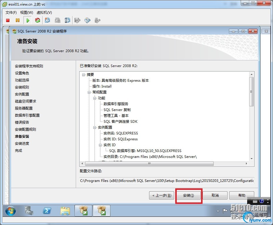
Task: Select tree item 实例 ID: SQLExpress
Action: [120, 139]
